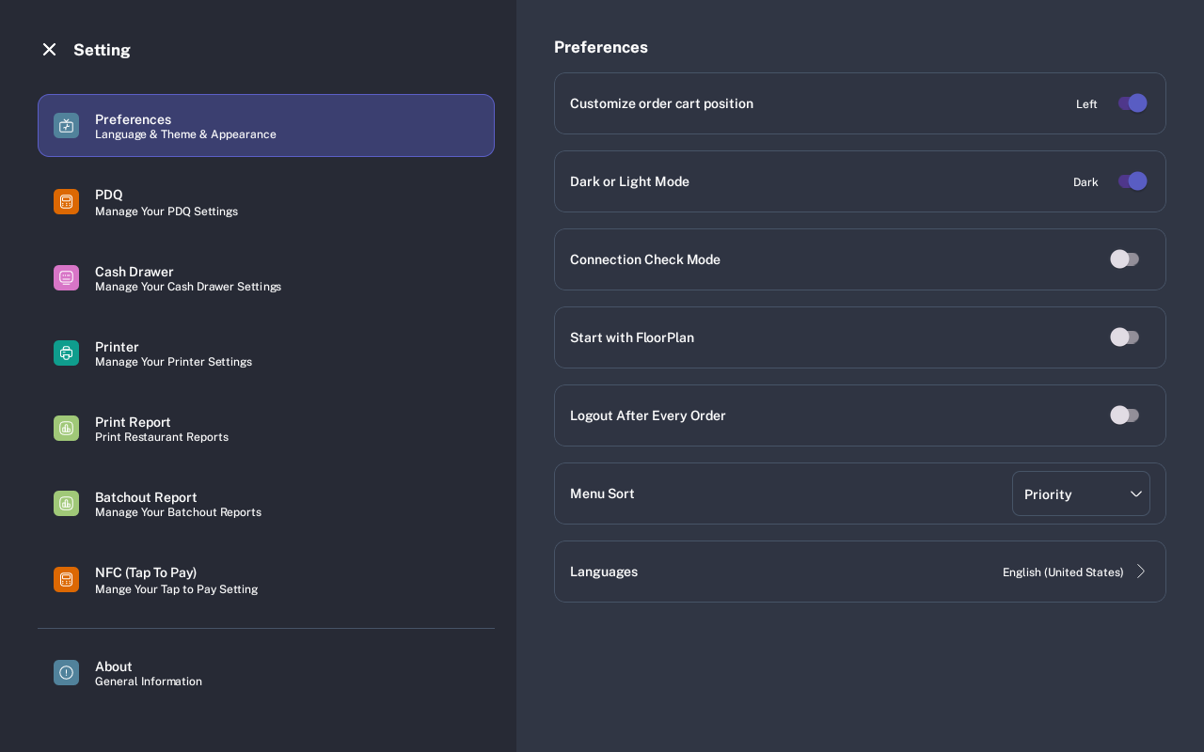Click the Languages row chevron arrow
Image resolution: width=1204 pixels, height=752 pixels.
[1141, 572]
